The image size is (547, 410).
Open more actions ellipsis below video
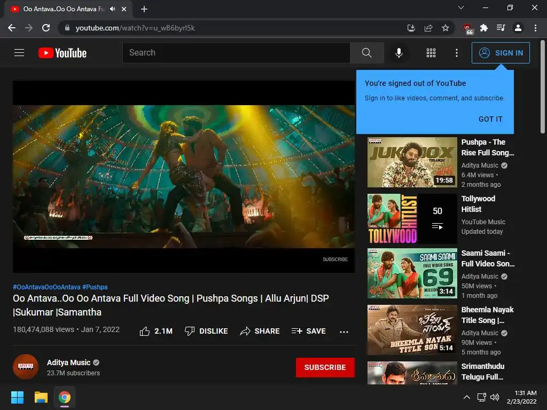pyautogui.click(x=344, y=332)
